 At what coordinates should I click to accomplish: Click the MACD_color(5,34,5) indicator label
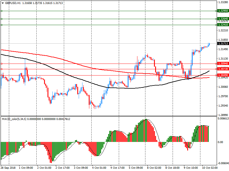14,119
